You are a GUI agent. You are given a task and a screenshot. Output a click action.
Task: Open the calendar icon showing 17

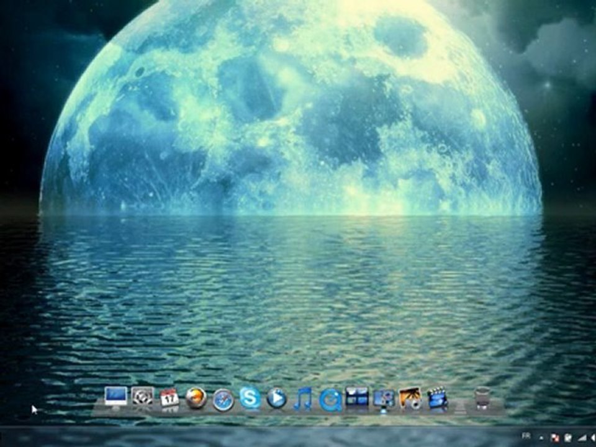coord(169,397)
